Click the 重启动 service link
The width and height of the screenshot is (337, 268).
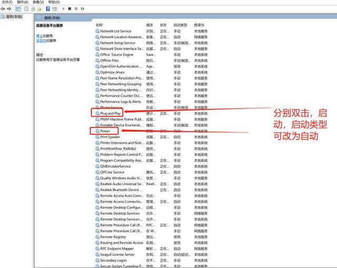(x=41, y=41)
